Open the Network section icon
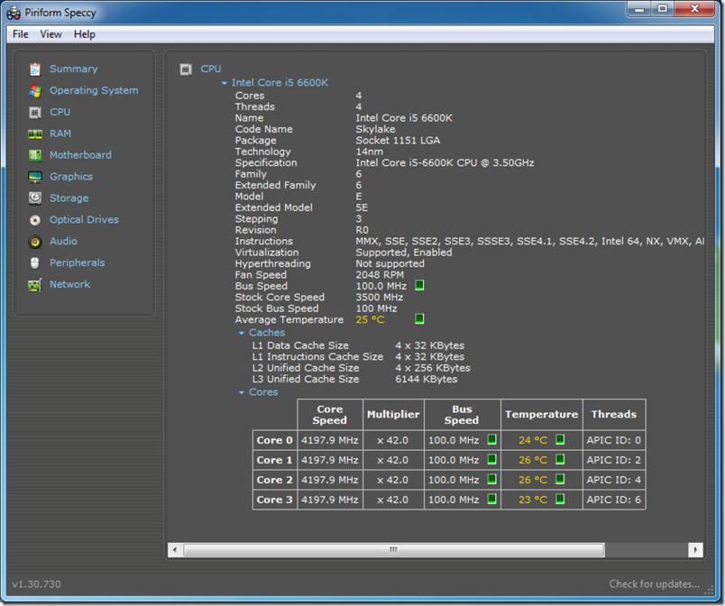The image size is (725, 606). click(x=35, y=285)
